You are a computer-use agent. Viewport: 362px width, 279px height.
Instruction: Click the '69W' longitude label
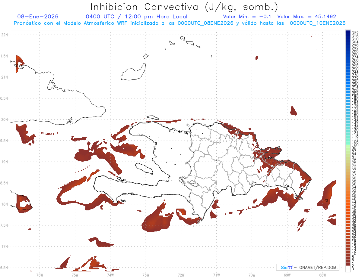coord(287,274)
